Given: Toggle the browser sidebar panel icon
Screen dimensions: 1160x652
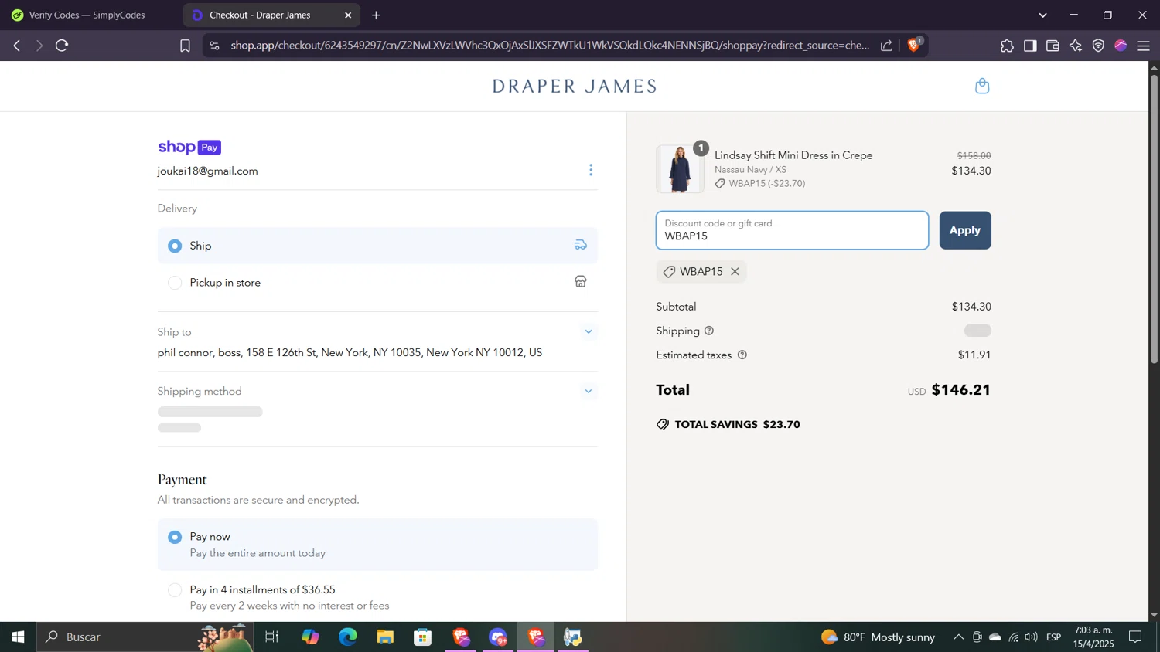Looking at the screenshot, I should click(x=1030, y=46).
